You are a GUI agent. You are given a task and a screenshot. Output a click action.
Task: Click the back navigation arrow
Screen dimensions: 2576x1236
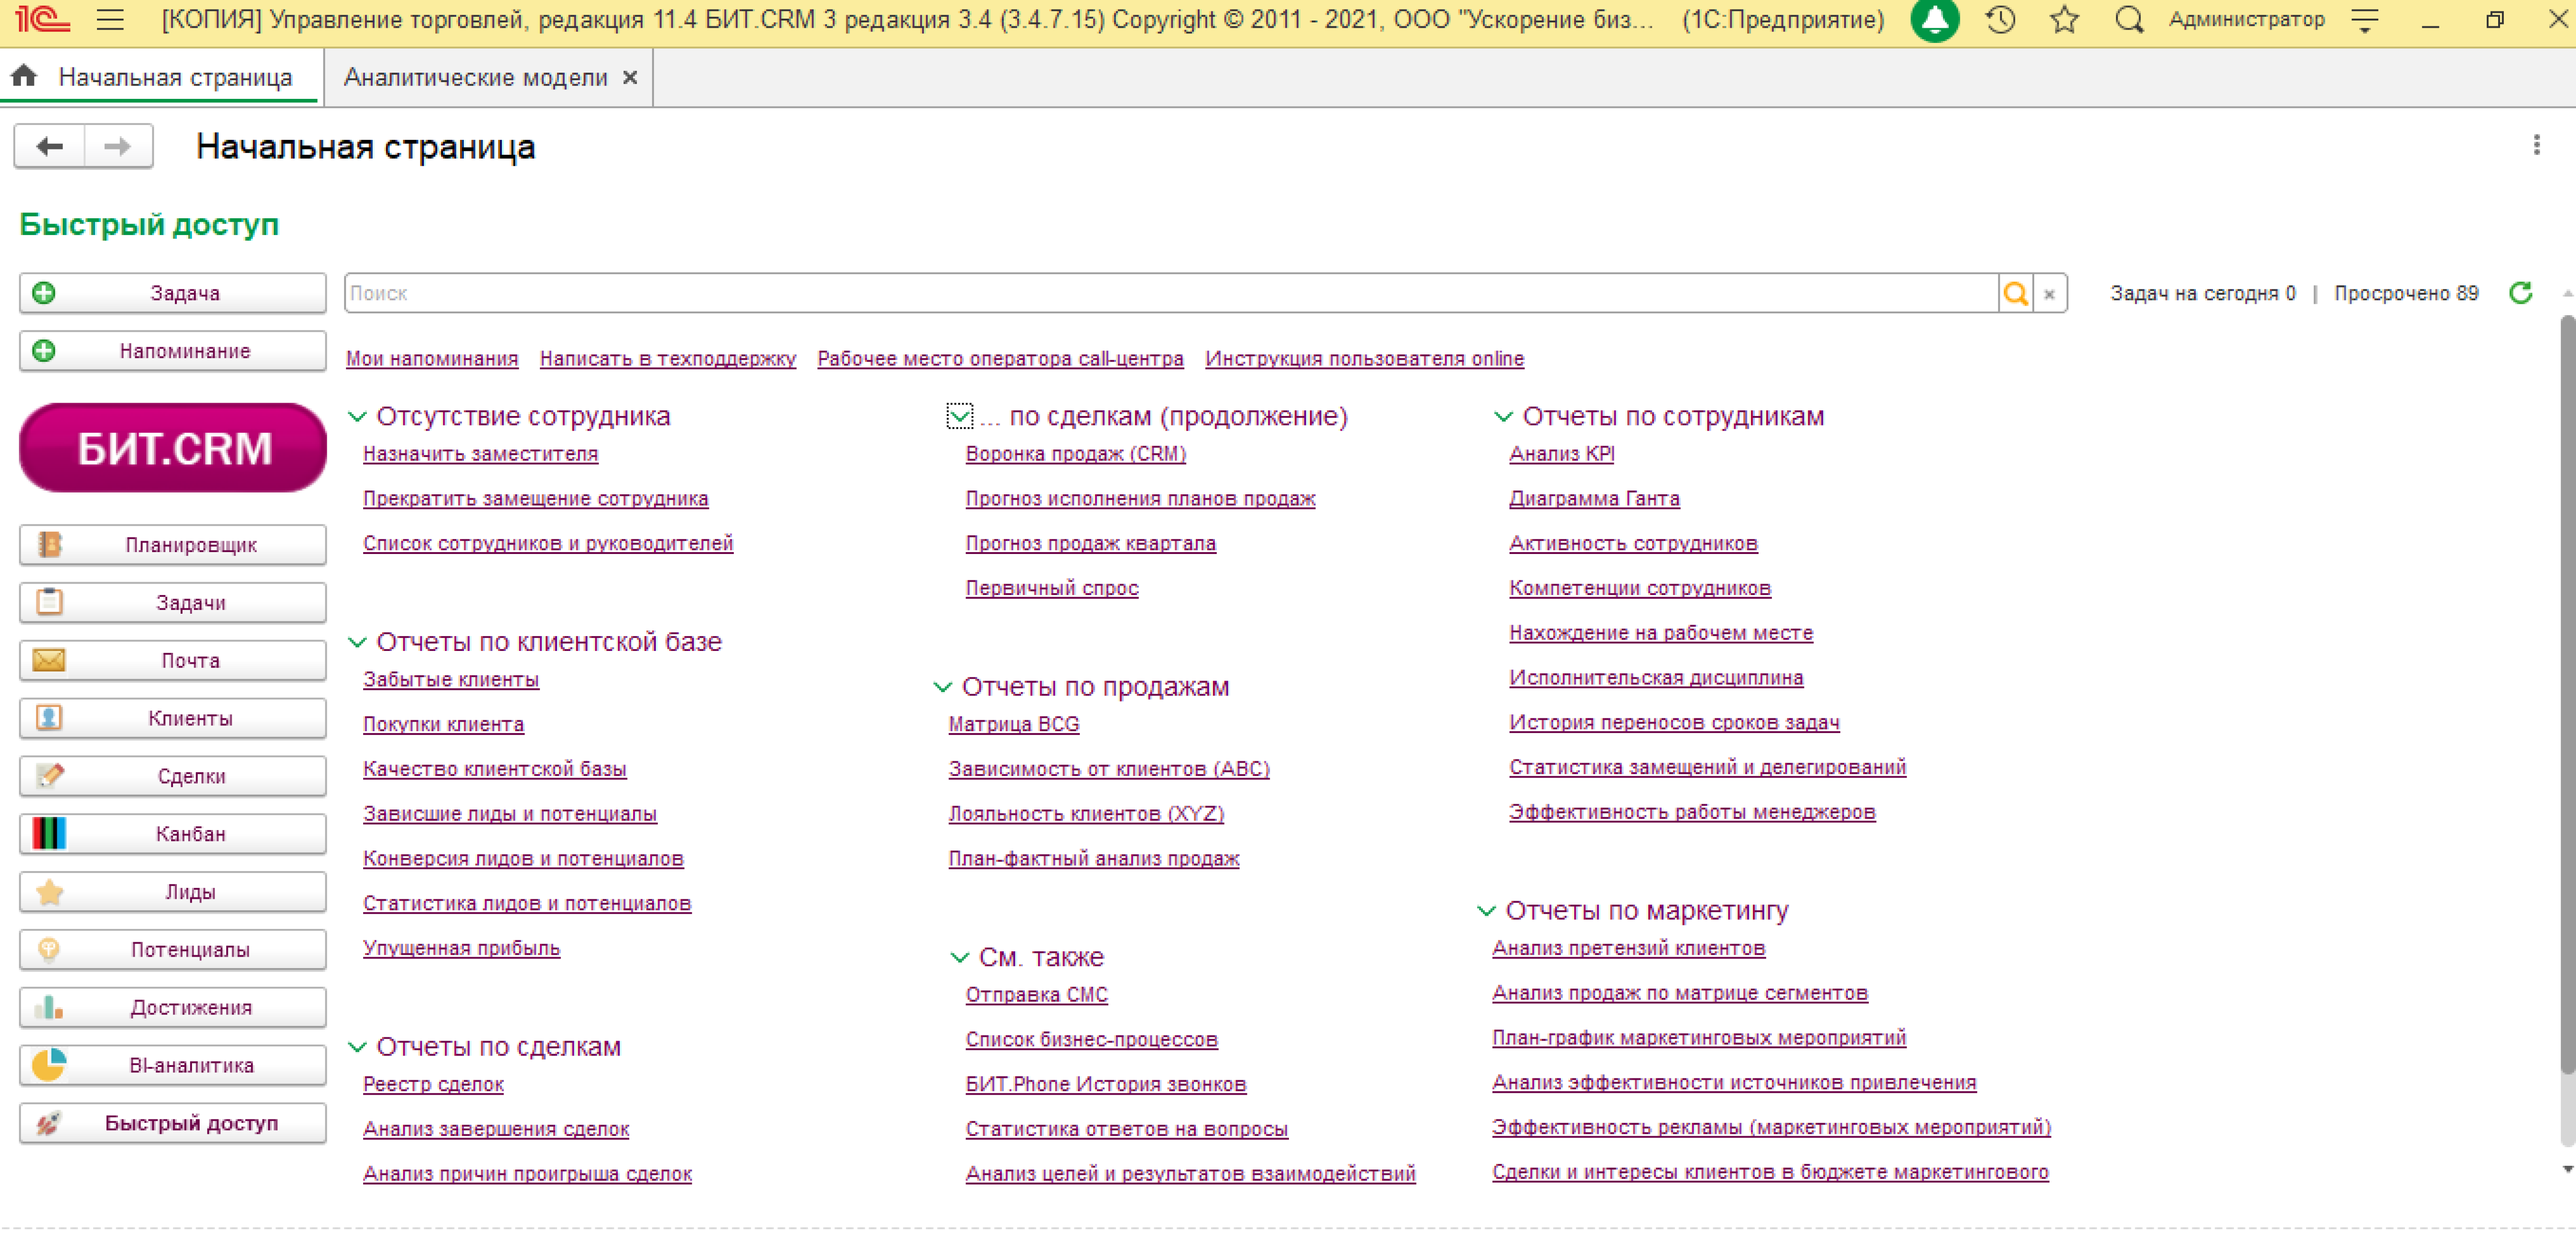[50, 147]
